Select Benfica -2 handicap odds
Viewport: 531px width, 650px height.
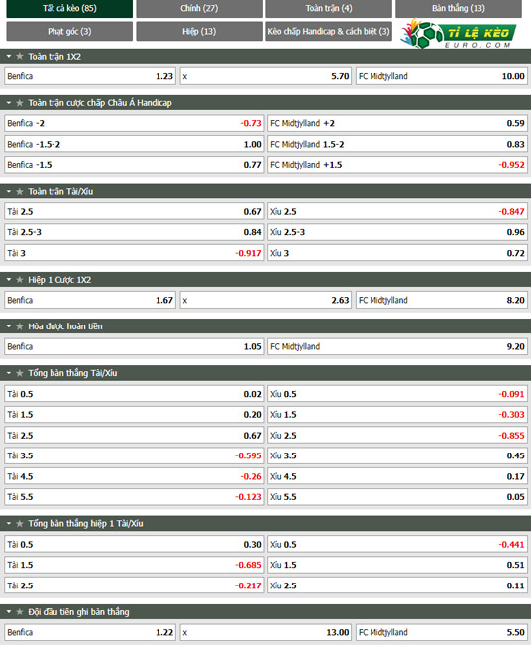tap(134, 123)
